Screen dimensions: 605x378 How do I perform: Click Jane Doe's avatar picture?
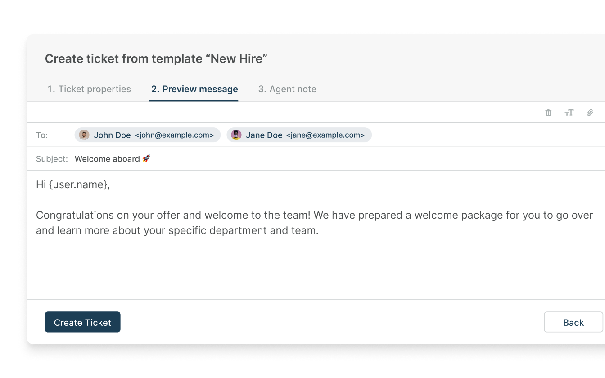(236, 135)
